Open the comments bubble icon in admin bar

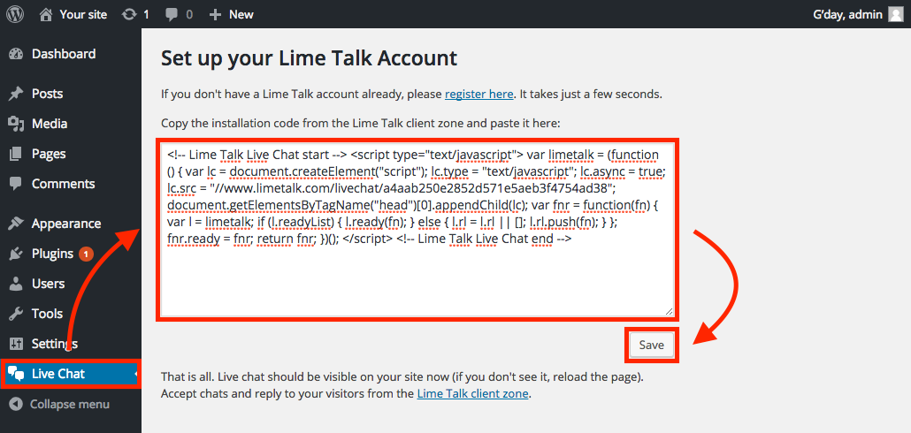pos(172,14)
